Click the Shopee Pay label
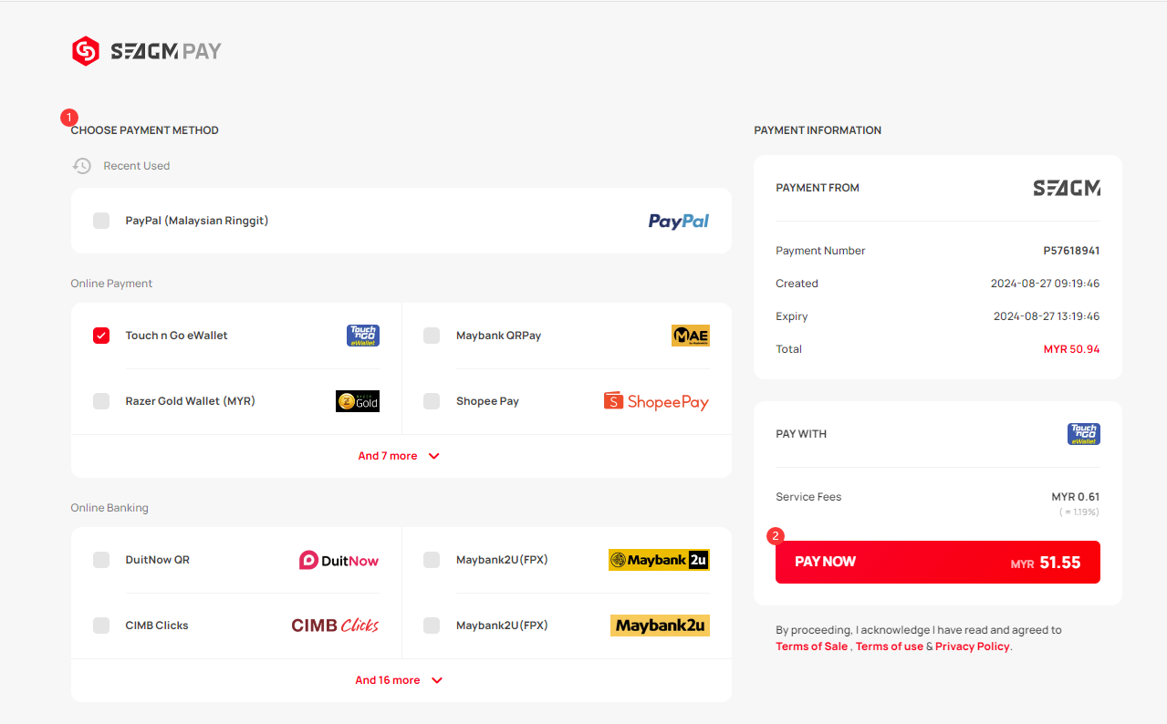Screen dimensions: 1167x724 [x=488, y=401]
